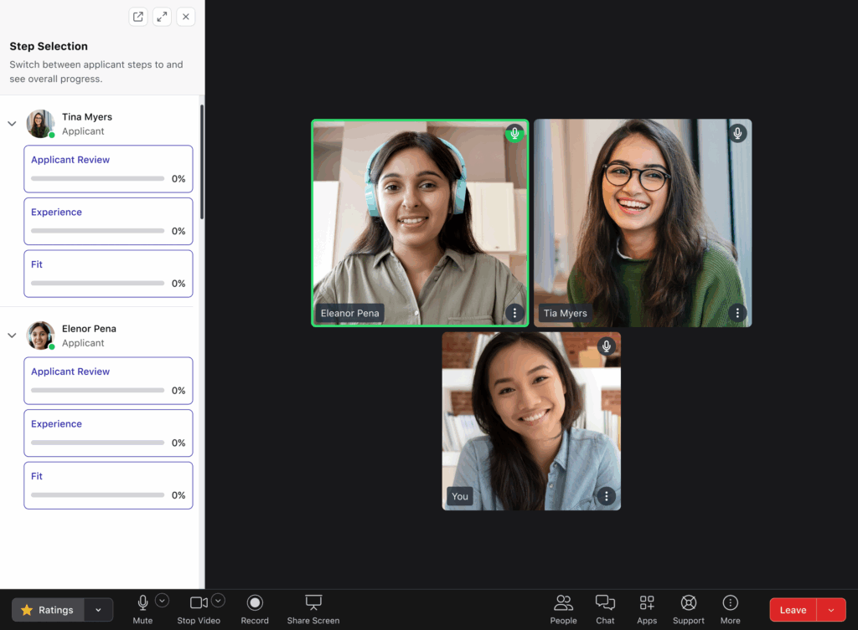Open Elenor Pena's Fit step
The height and width of the screenshot is (630, 858).
click(x=108, y=486)
